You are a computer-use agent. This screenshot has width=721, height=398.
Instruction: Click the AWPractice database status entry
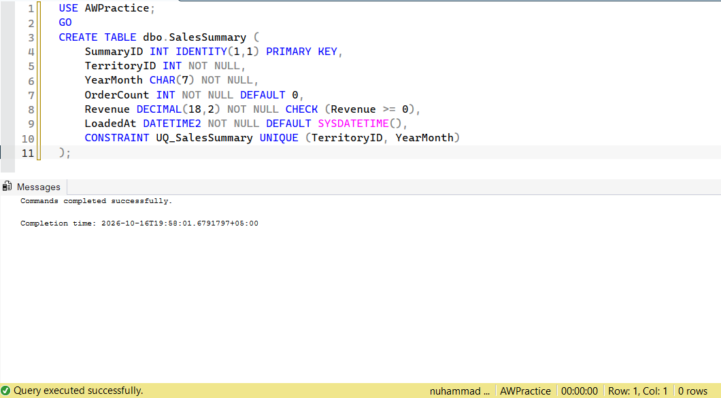[x=525, y=391]
